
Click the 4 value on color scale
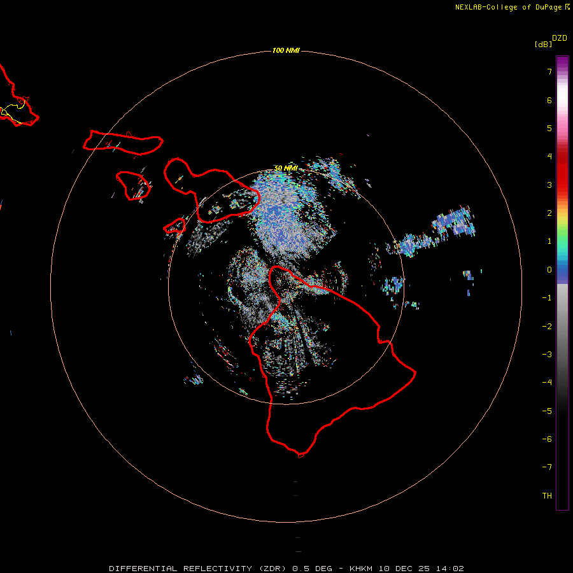[x=549, y=157]
